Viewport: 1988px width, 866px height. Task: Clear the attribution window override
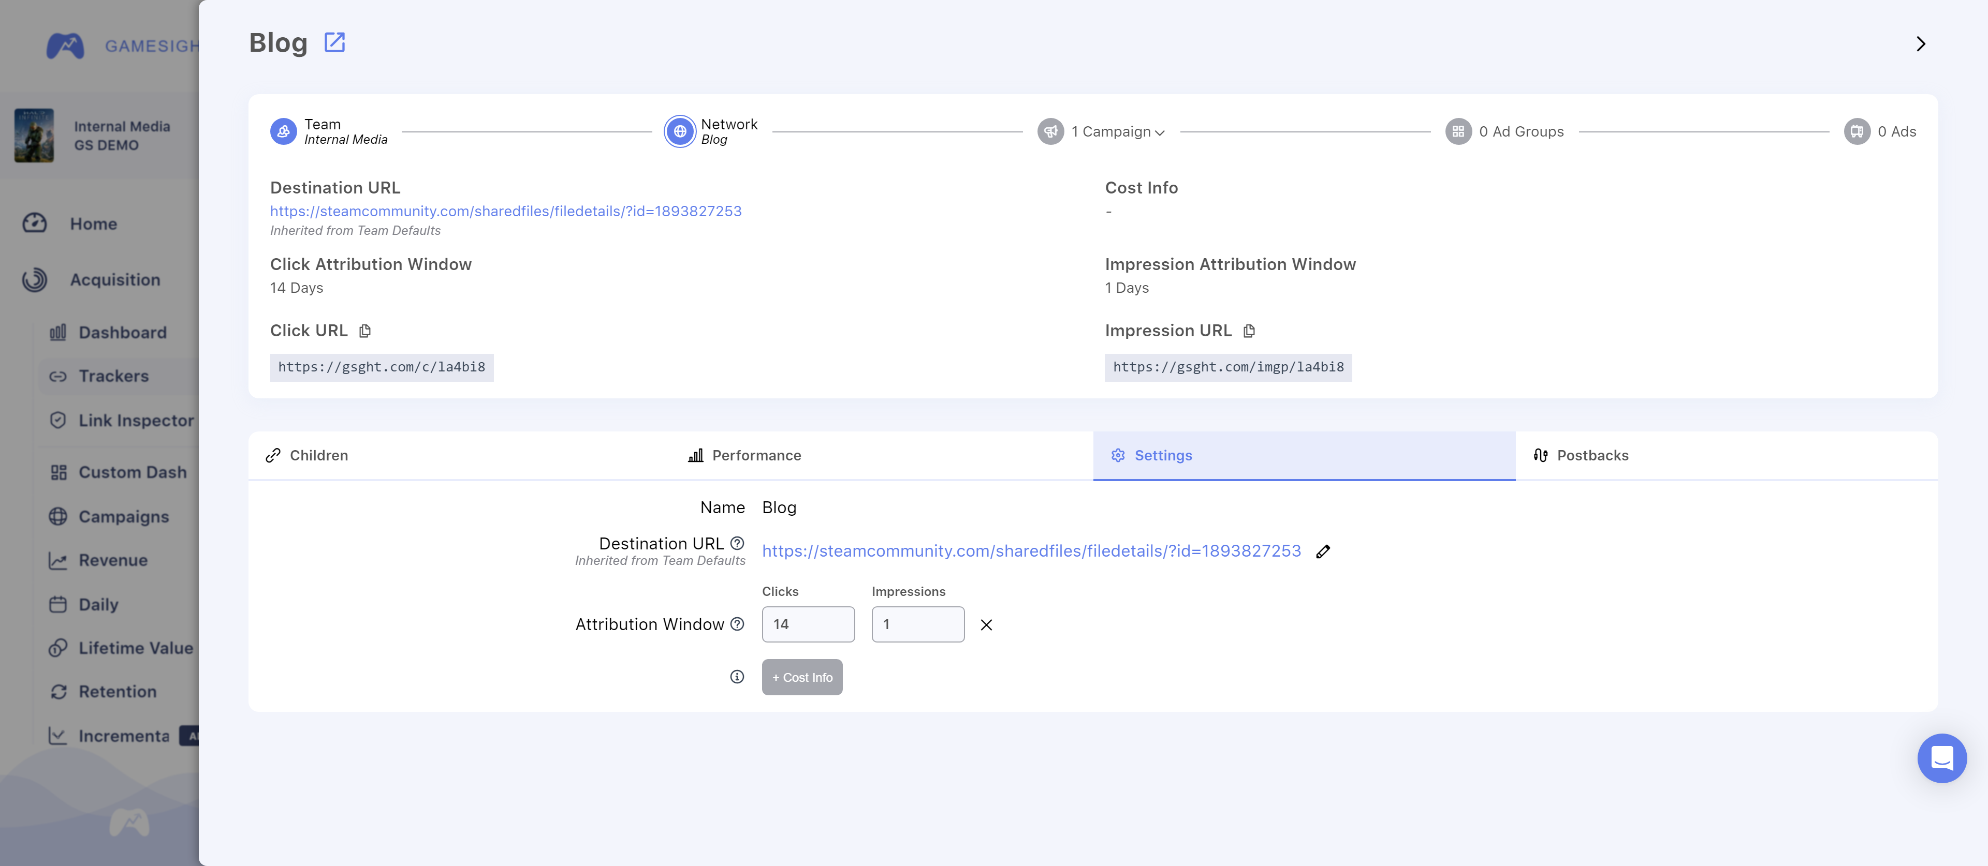(986, 625)
